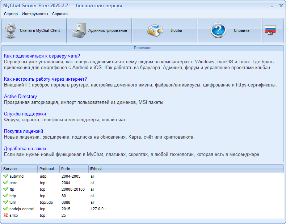Click the green check icon beside ftp
Image resolution: width=286 pixels, height=224 pixels.
[6, 189]
